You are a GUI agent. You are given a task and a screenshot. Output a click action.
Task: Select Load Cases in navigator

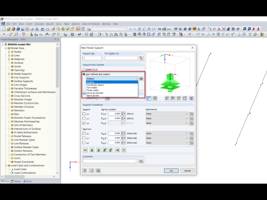[20, 169]
